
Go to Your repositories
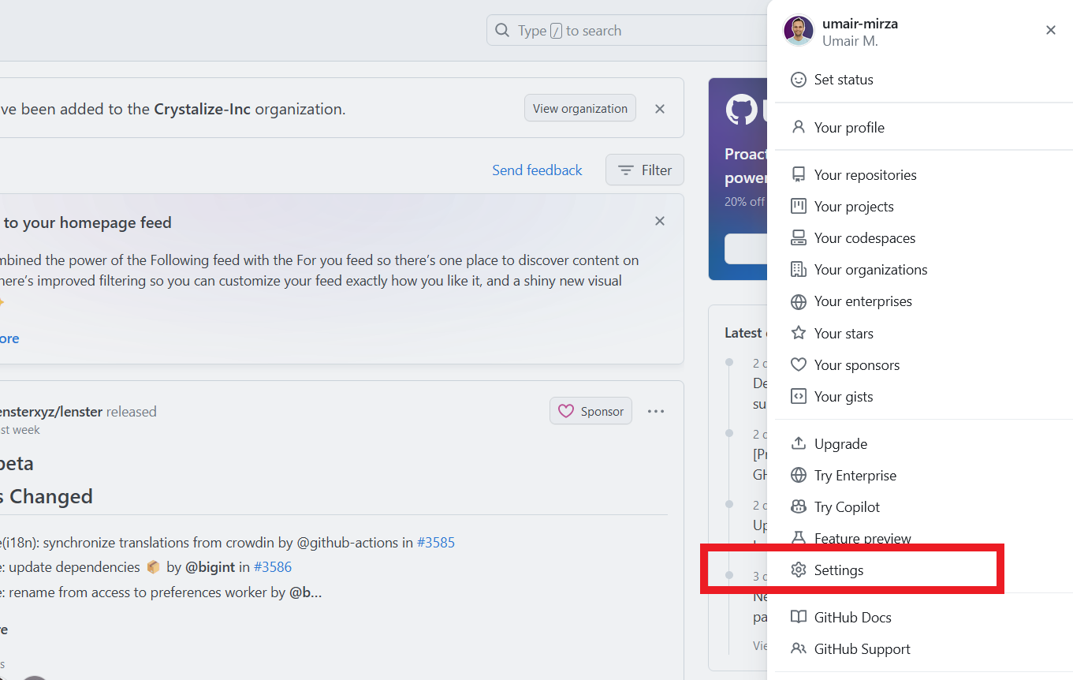click(x=924, y=175)
